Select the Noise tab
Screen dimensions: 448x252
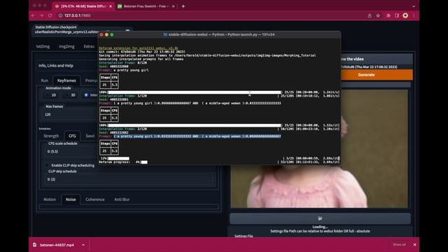(71, 199)
